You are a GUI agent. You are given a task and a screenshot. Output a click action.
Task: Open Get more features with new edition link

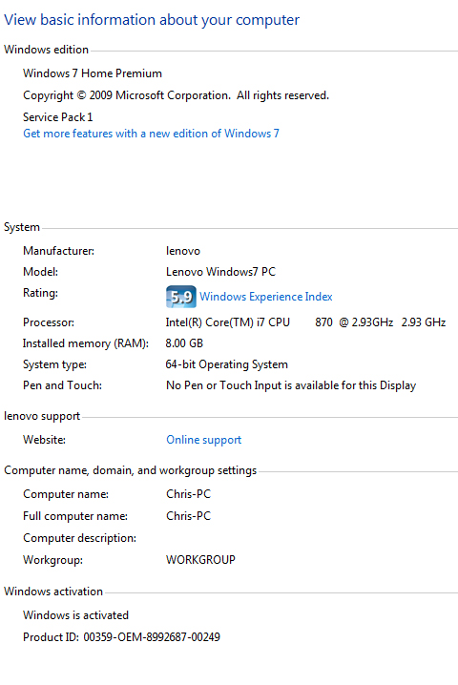151,134
